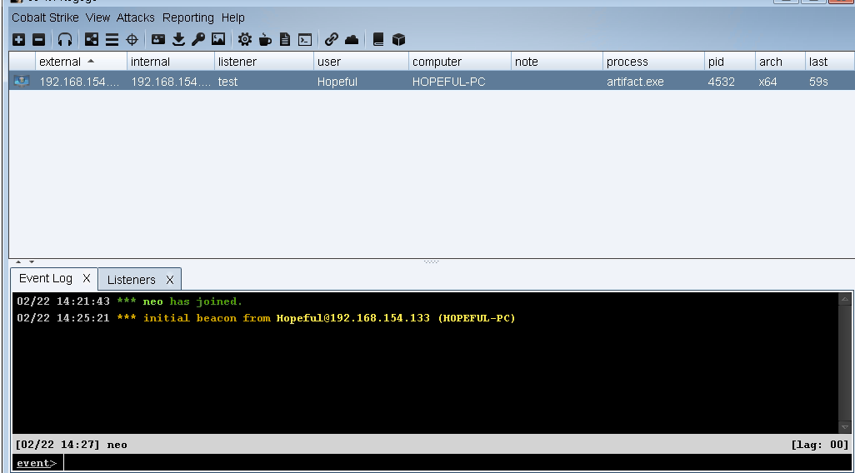This screenshot has width=855, height=473.
Task: Click the book help icon in toolbar
Action: coord(378,39)
